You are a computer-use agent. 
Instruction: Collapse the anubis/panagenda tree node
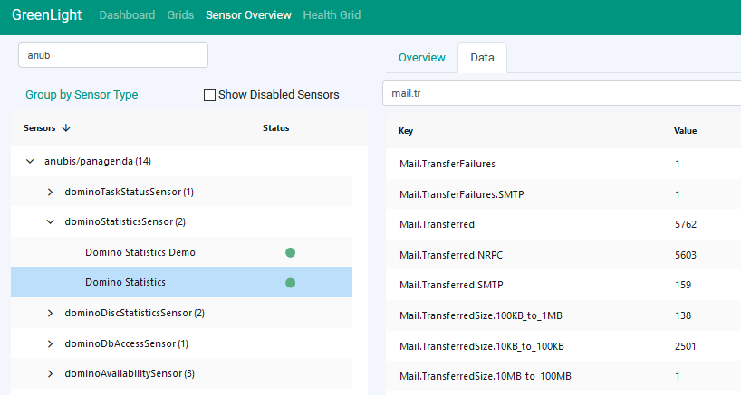click(x=30, y=162)
